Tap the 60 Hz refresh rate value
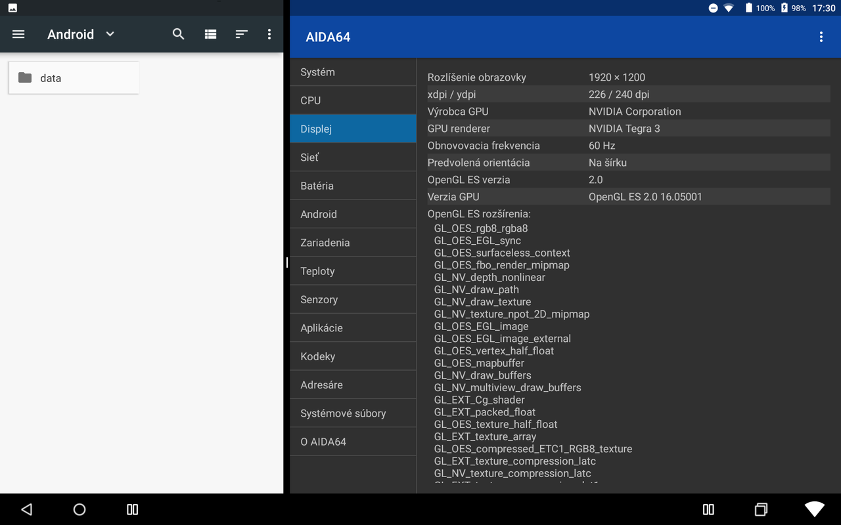 click(x=602, y=146)
